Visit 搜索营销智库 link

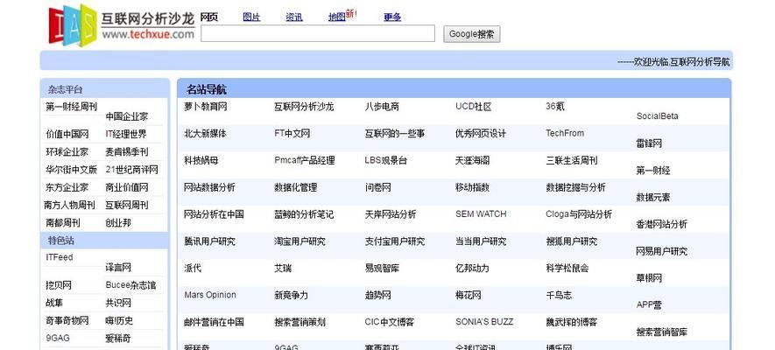point(662,332)
